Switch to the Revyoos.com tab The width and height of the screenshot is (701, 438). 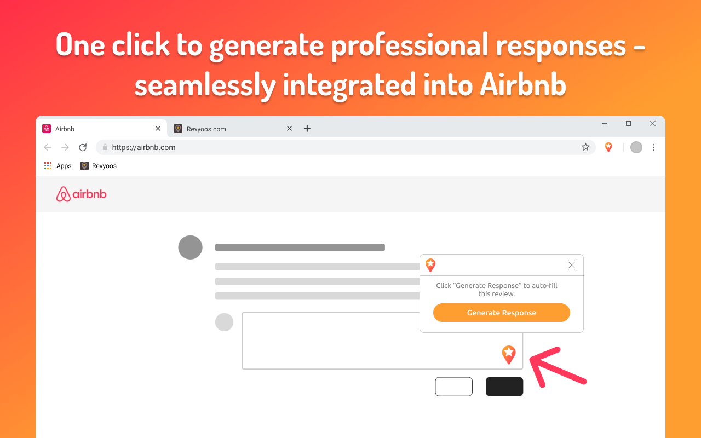233,129
